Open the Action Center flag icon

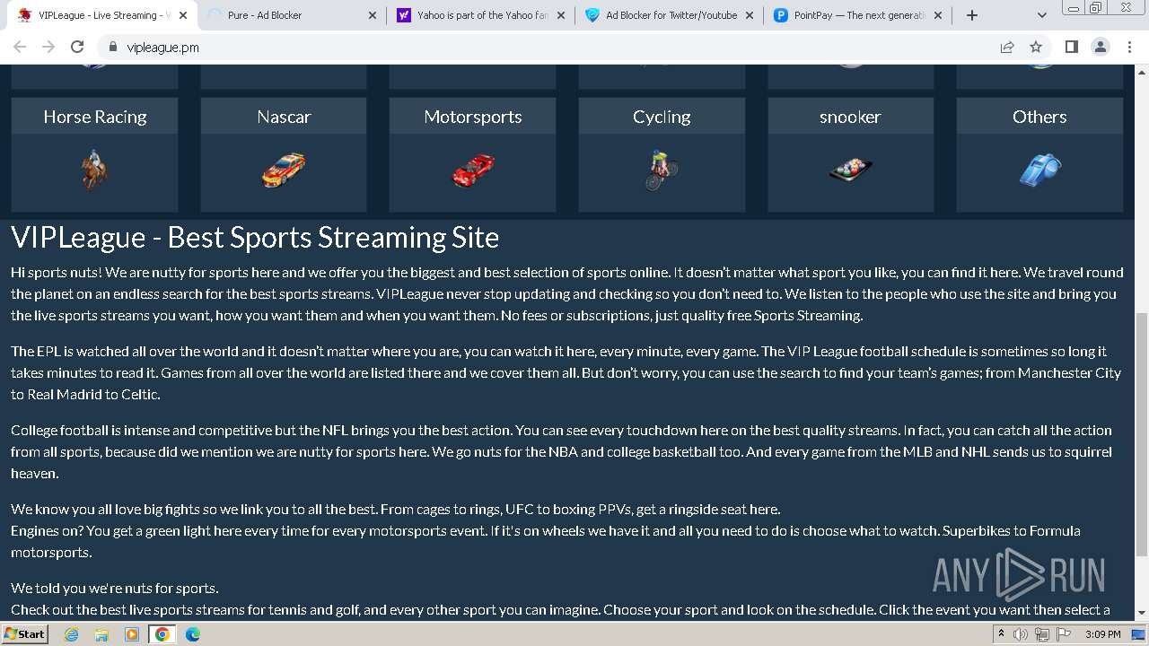pyautogui.click(x=1064, y=634)
